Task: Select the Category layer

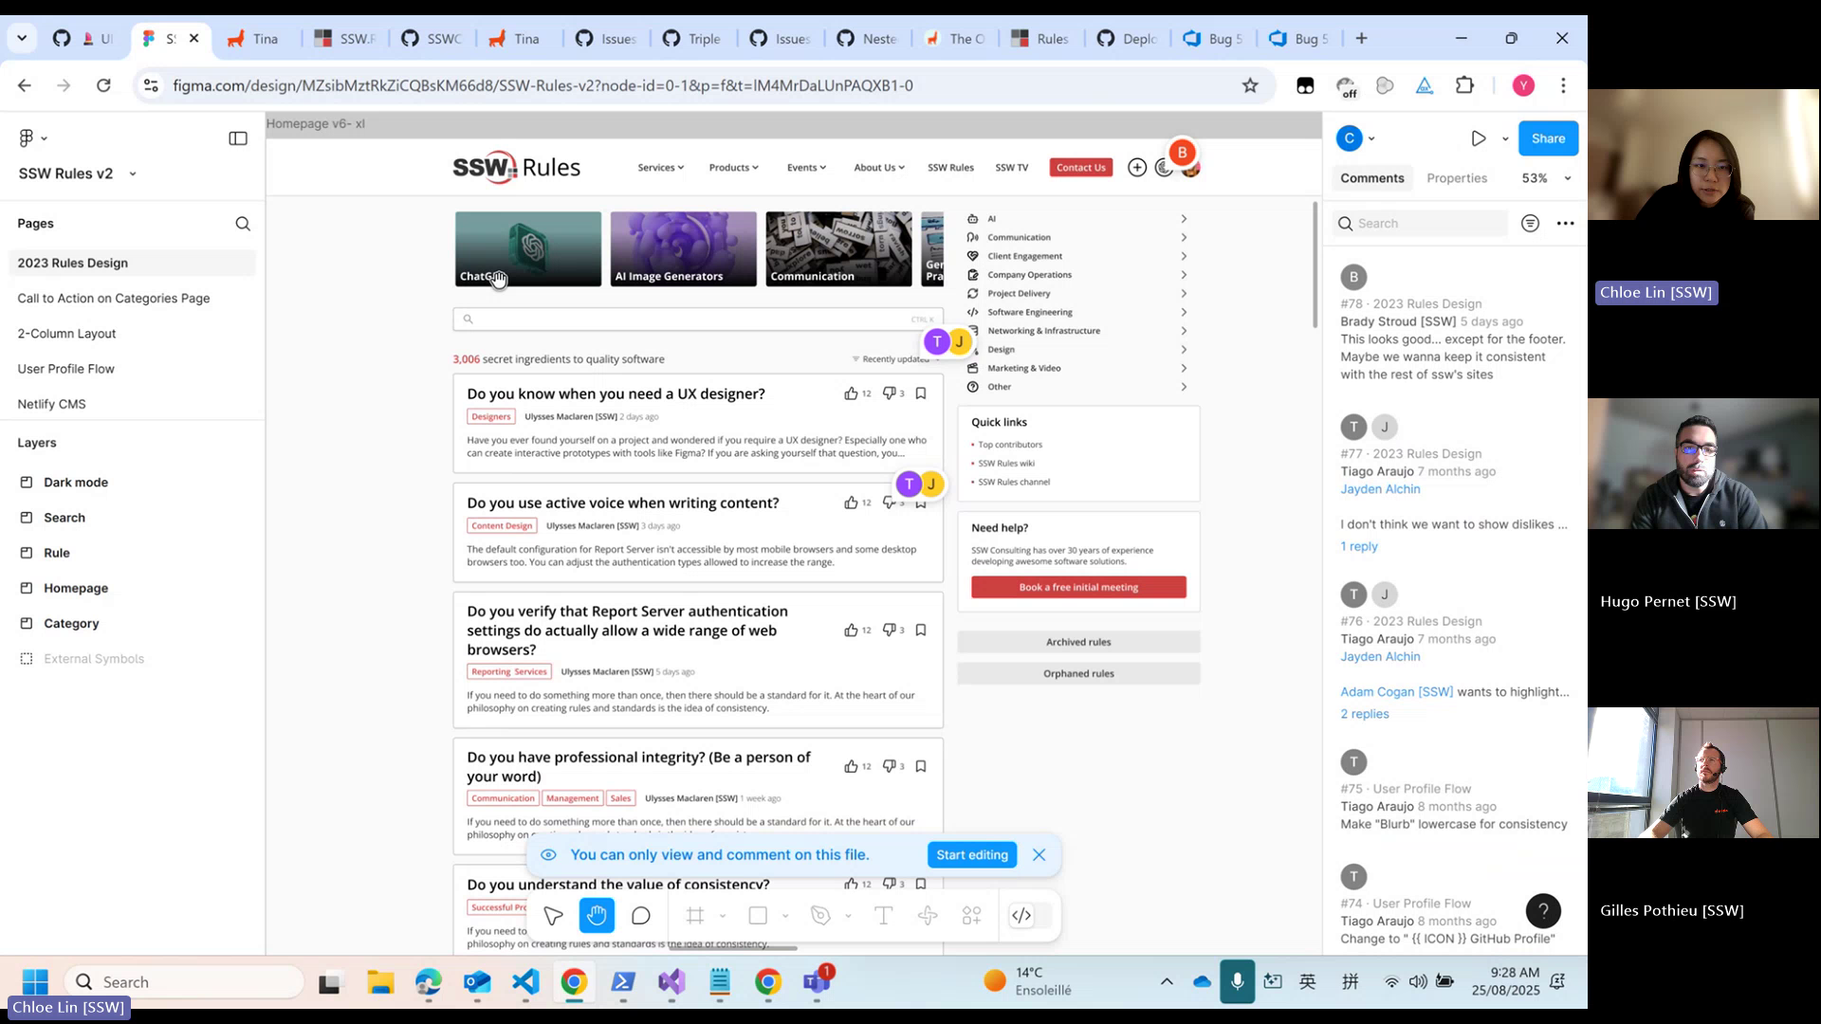Action: click(132, 624)
